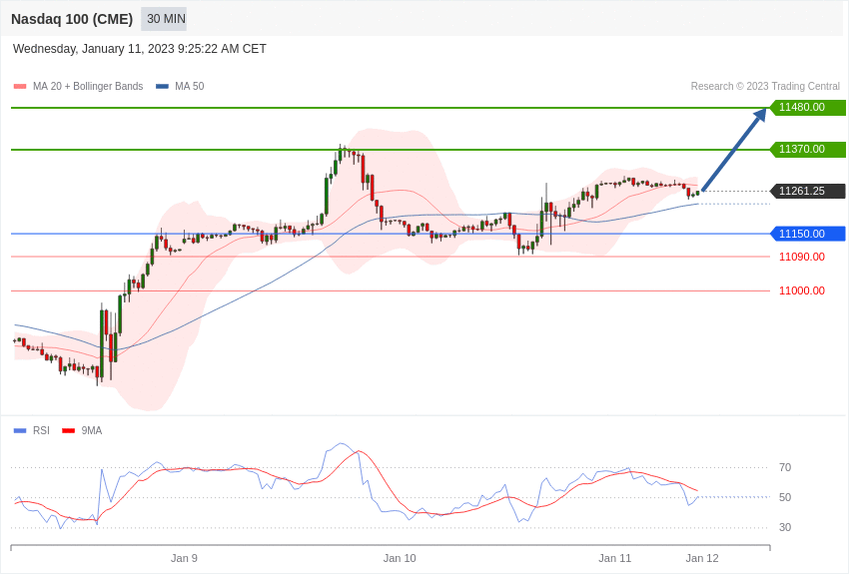Image resolution: width=849 pixels, height=575 pixels.
Task: Click the black 11261.25 current price tag
Action: click(x=807, y=191)
